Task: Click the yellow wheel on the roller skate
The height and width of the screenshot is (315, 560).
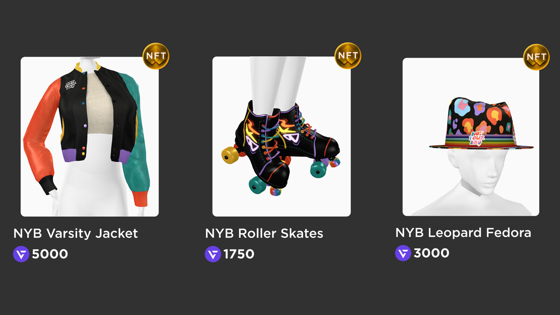Action: [230, 155]
